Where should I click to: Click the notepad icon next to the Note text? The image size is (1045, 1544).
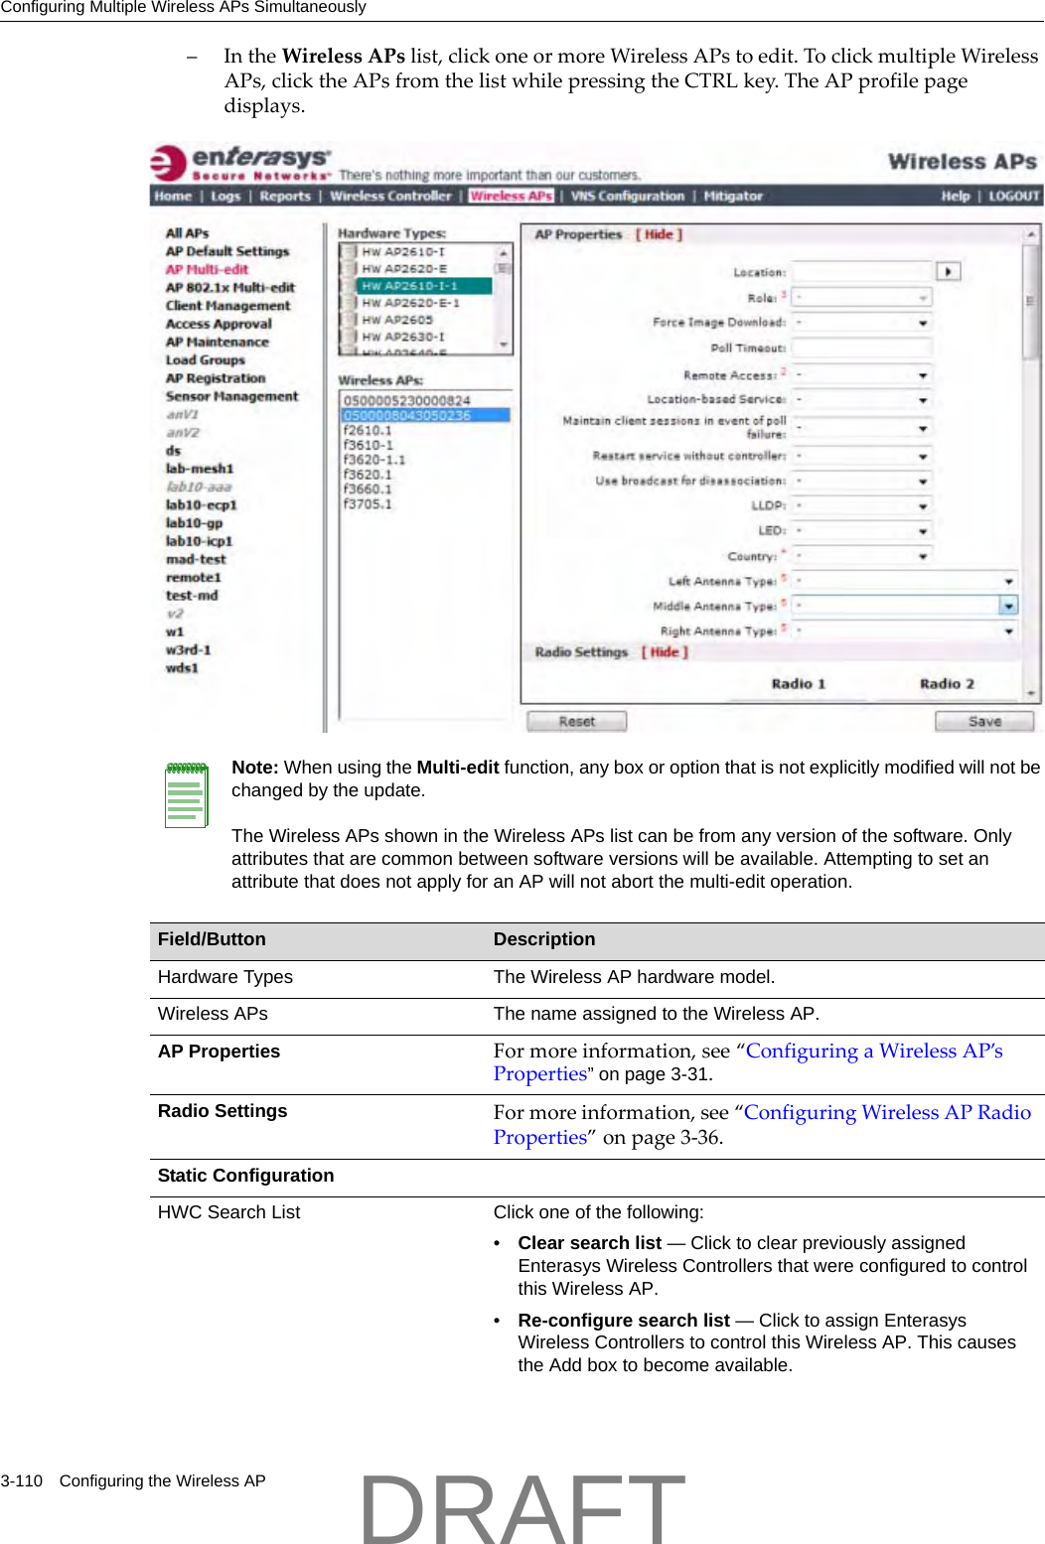pos(187,794)
